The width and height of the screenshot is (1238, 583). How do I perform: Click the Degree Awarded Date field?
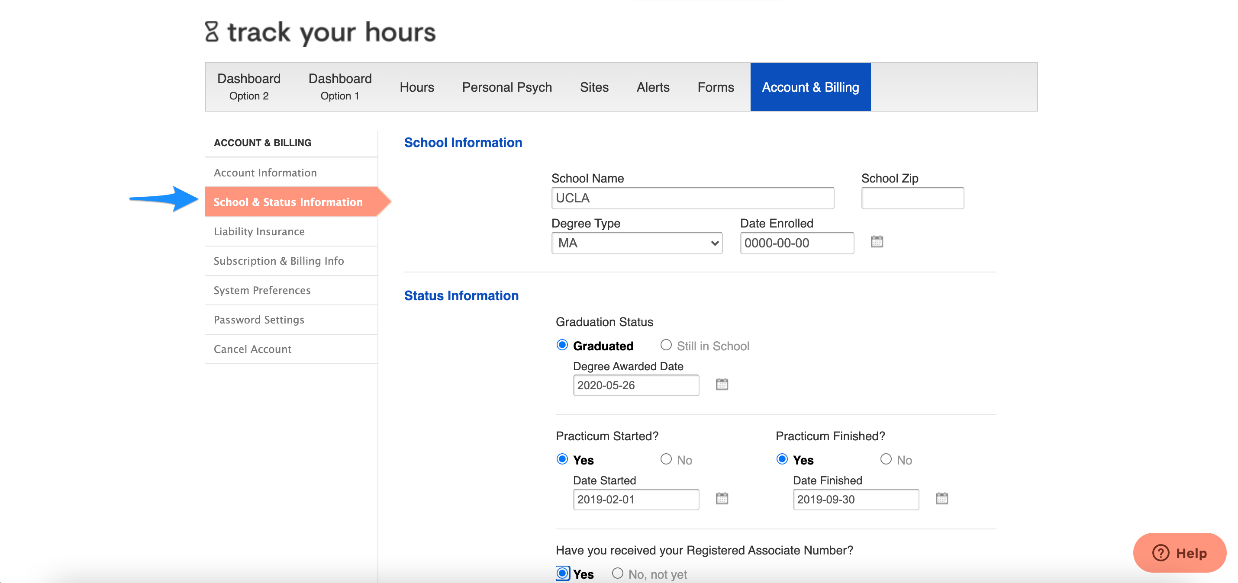[636, 385]
